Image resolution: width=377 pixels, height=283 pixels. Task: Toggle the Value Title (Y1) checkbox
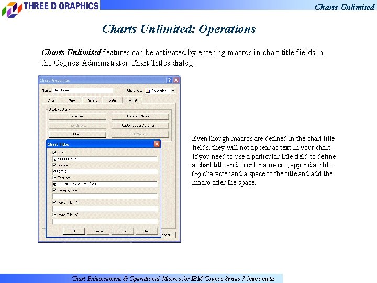coord(54,202)
